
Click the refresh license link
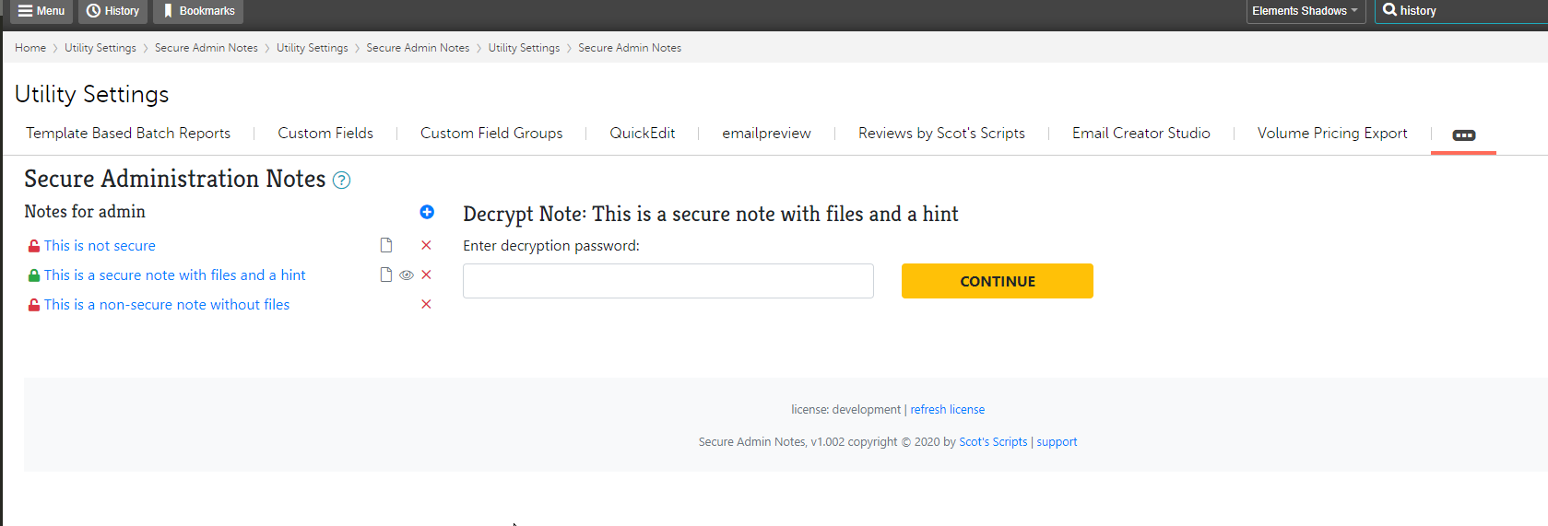pyautogui.click(x=947, y=410)
